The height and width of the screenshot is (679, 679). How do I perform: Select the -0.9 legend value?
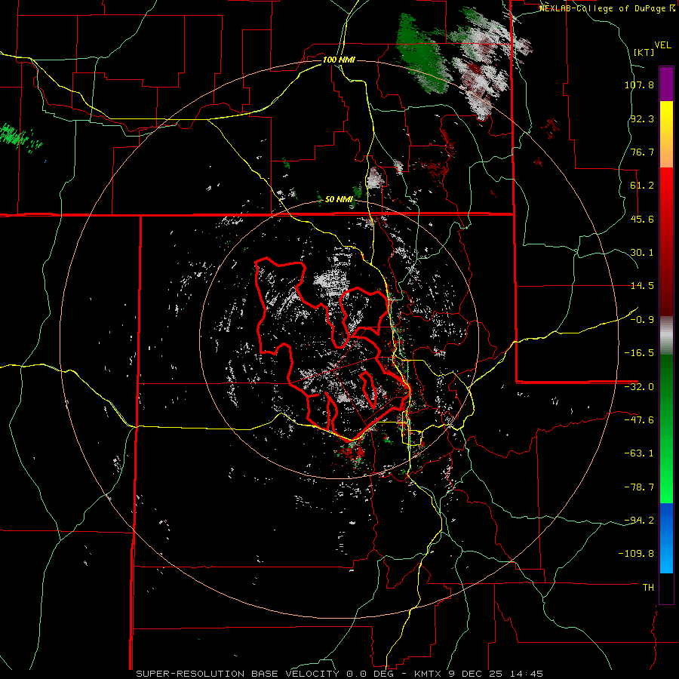coord(642,320)
